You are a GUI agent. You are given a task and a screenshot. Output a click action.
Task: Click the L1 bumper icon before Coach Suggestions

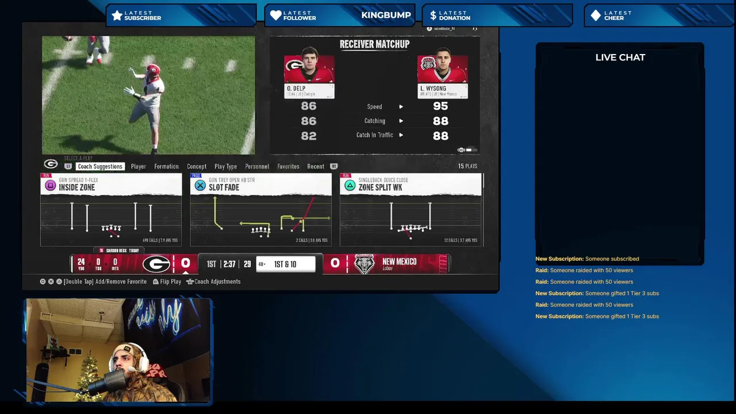coord(68,166)
